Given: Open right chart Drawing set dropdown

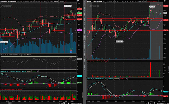Looking at the screenshot, I should tap(163, 103).
